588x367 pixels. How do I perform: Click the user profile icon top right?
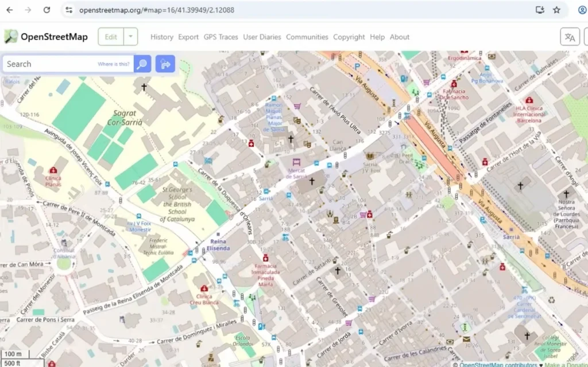click(583, 10)
